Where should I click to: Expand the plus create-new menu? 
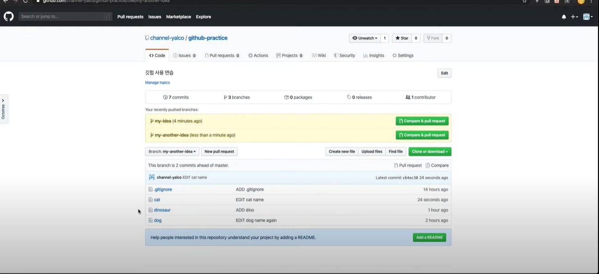click(575, 17)
